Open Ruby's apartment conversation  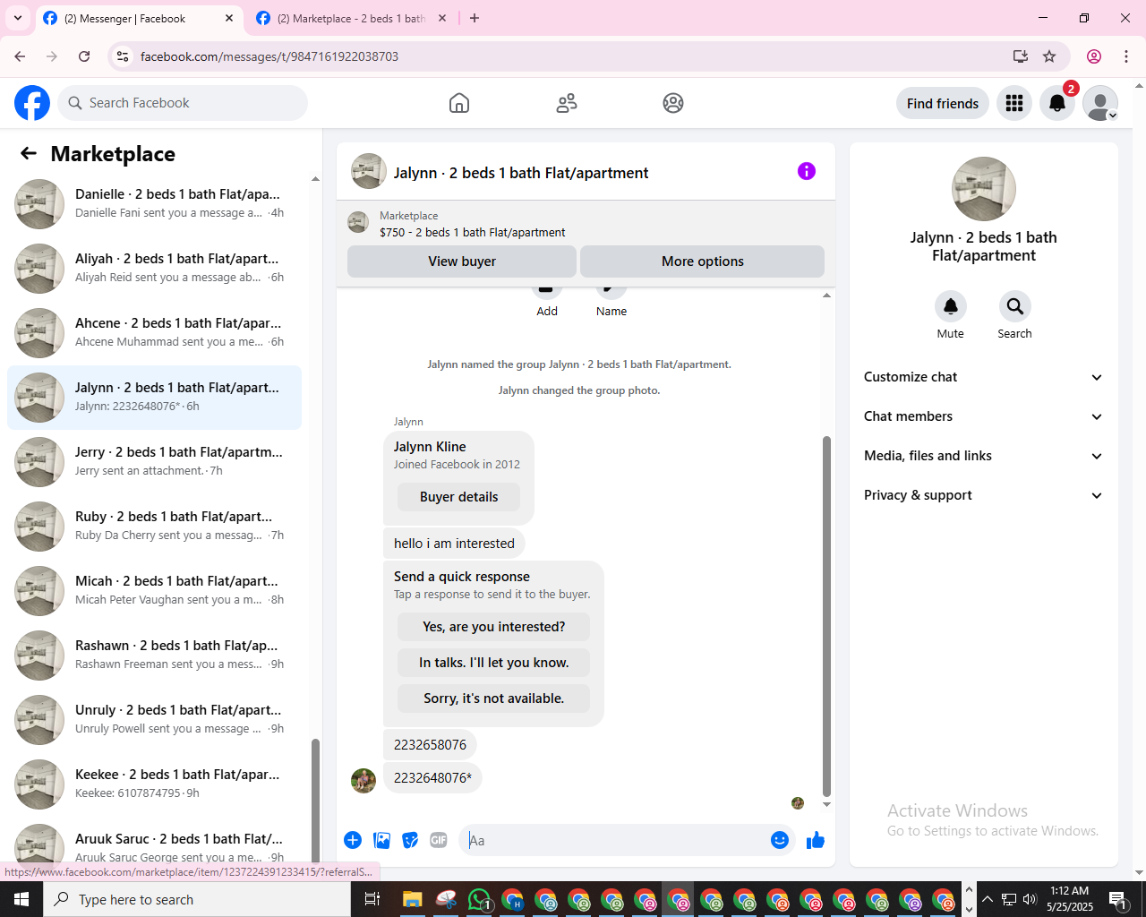(x=154, y=527)
